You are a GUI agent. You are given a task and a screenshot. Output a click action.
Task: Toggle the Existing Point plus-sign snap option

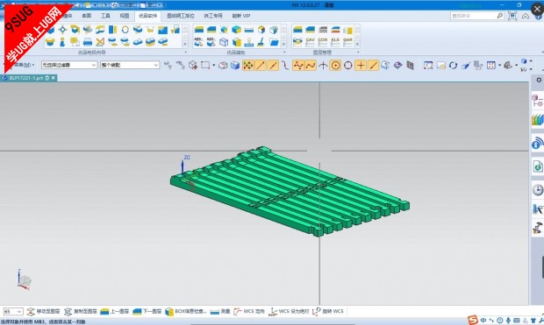click(x=361, y=65)
